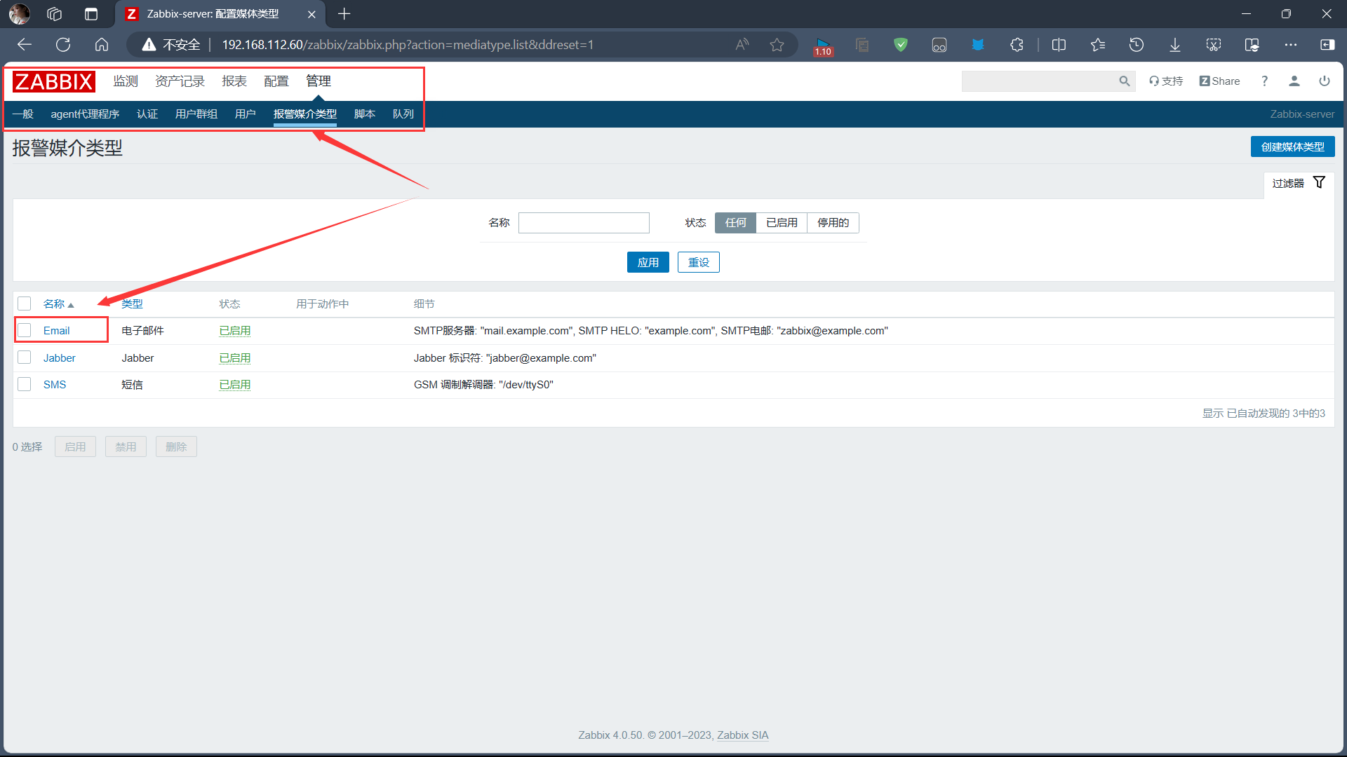Go to 脚本 submenu
Screen dimensions: 1347x757
[365, 114]
